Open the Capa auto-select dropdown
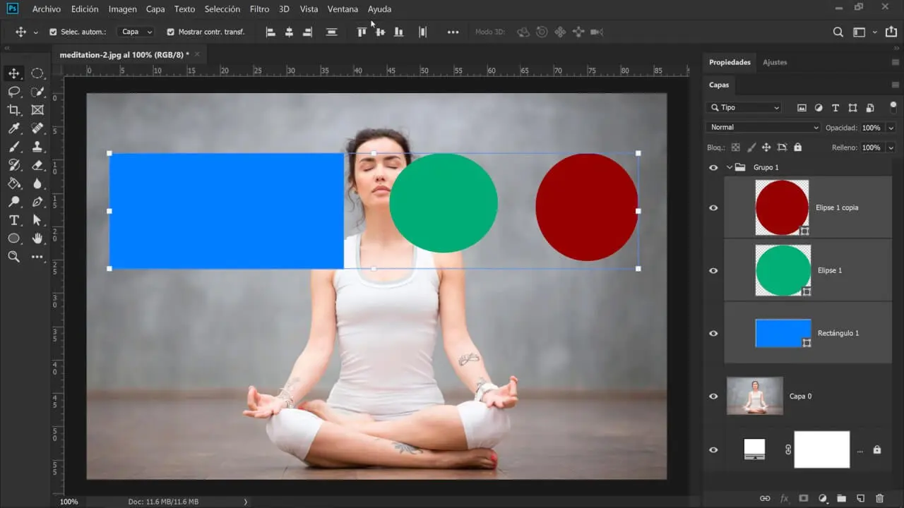Image resolution: width=904 pixels, height=508 pixels. (x=136, y=32)
